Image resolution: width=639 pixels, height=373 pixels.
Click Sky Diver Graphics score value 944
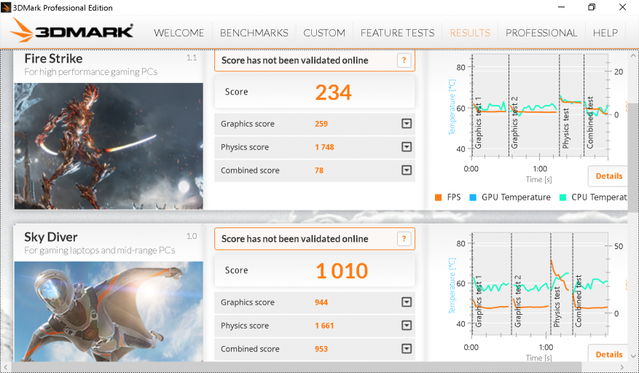click(321, 302)
